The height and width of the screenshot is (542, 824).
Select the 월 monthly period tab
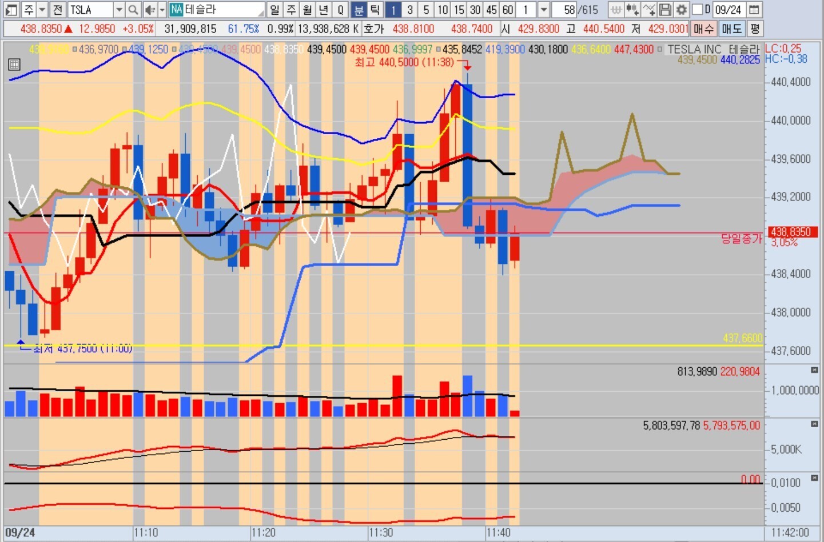coord(308,10)
